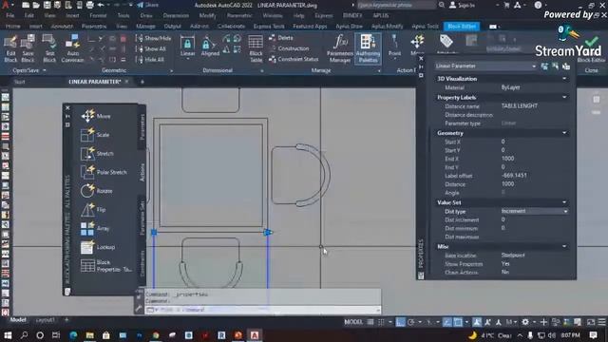Select the Point parameter tool
The height and width of the screenshot is (342, 608).
coord(394,47)
